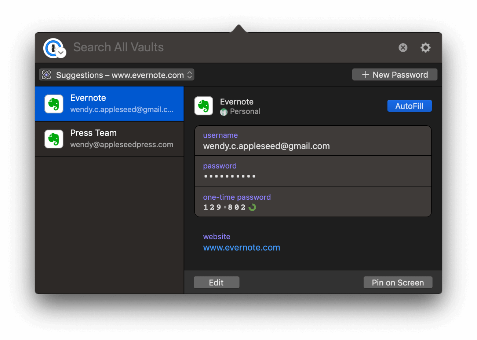Open the account menu via the logo chevron
This screenshot has height=340, width=477.
point(61,53)
